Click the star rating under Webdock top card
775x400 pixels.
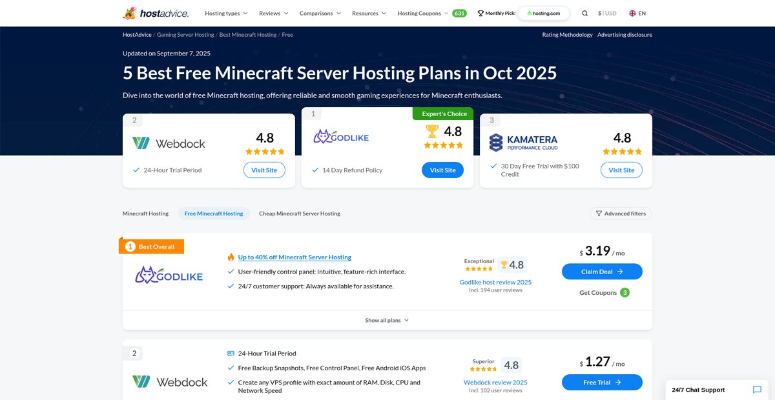click(265, 152)
